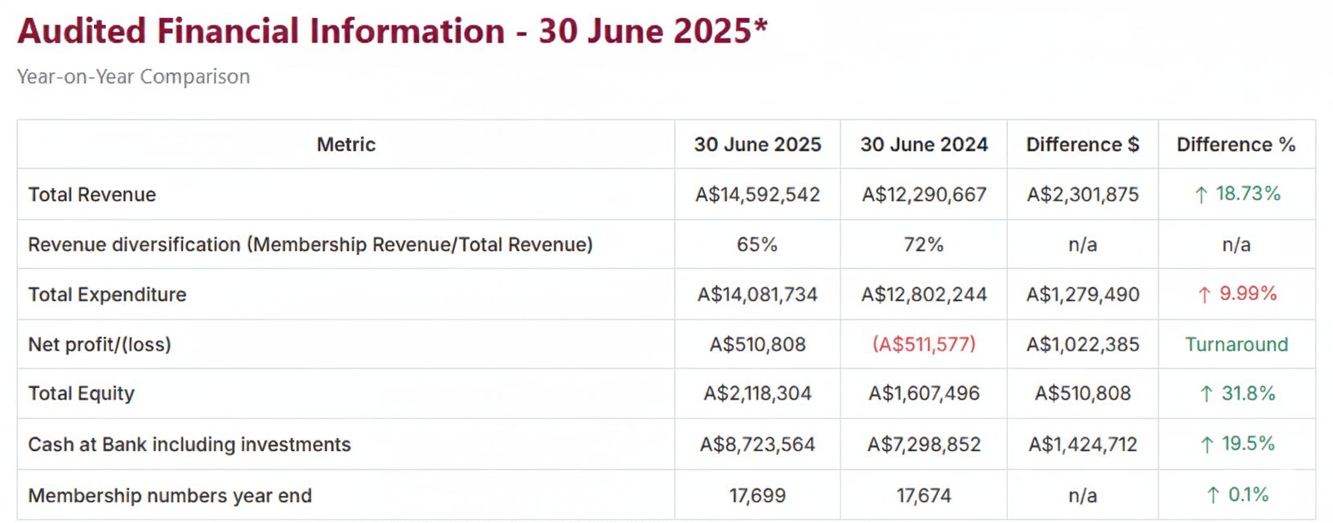Viewport: 1333px width, 523px height.
Task: Click the green up arrow beside 19.5%
Action: click(x=1206, y=445)
